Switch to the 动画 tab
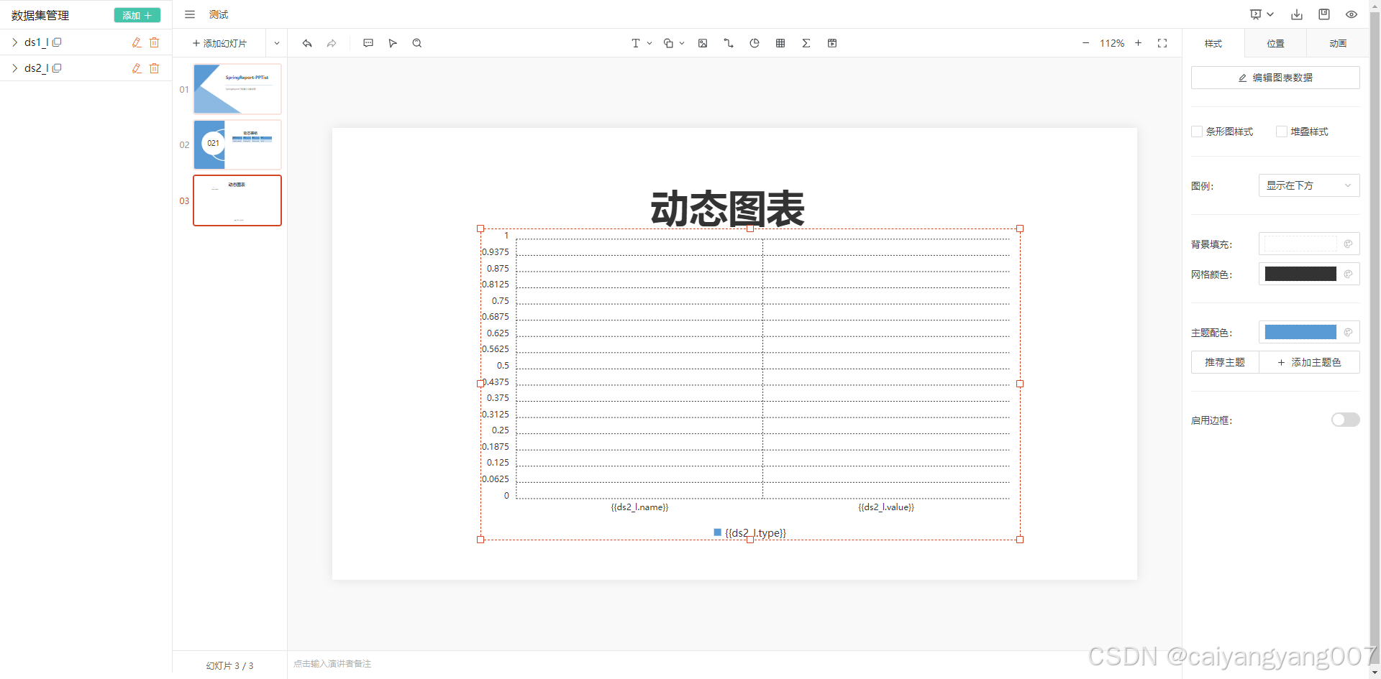Image resolution: width=1381 pixels, height=679 pixels. pyautogui.click(x=1337, y=43)
